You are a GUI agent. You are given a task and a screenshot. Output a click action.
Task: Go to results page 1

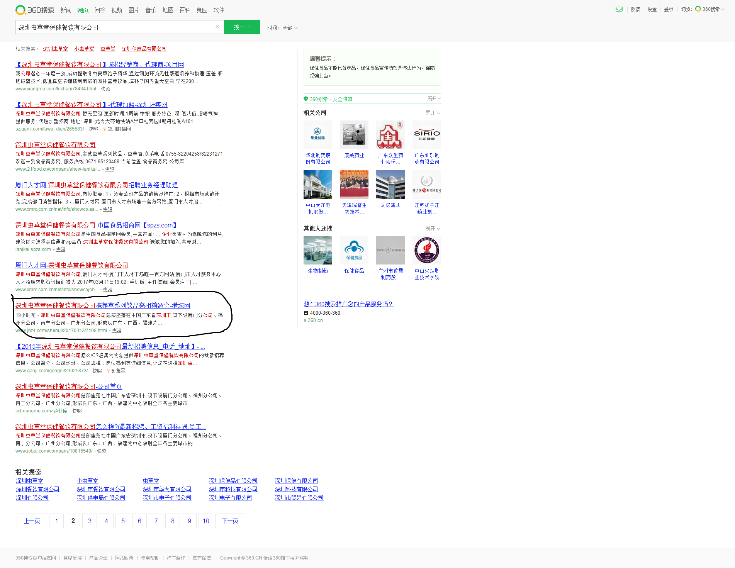point(56,521)
